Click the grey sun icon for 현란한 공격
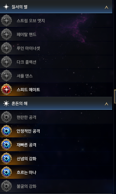The width and height of the screenshot is (116, 194). coord(6,117)
